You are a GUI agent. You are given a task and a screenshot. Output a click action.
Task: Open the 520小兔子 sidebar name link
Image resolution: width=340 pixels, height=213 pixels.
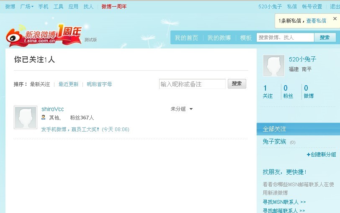pos(302,59)
